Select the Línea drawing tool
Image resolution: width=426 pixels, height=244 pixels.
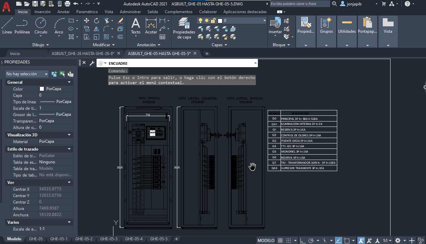click(7, 26)
